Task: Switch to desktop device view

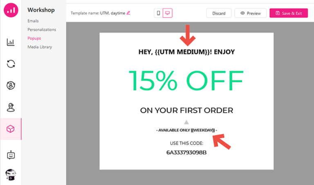Action: [167, 13]
